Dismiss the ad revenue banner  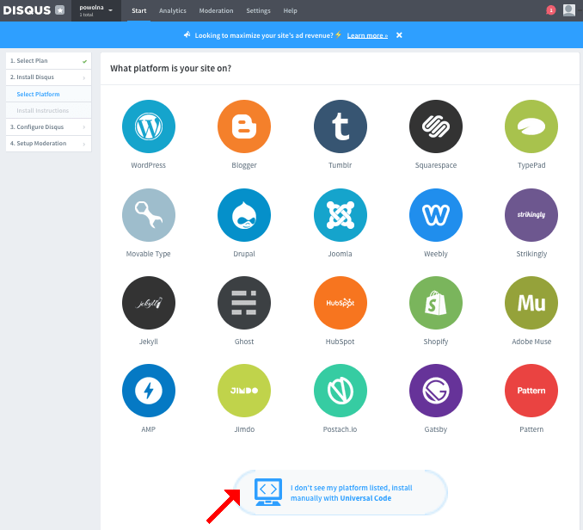click(399, 35)
